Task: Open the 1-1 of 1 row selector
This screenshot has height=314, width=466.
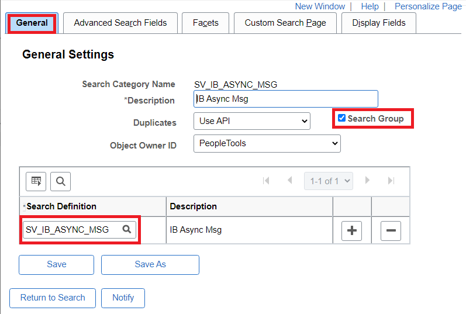Action: [329, 181]
